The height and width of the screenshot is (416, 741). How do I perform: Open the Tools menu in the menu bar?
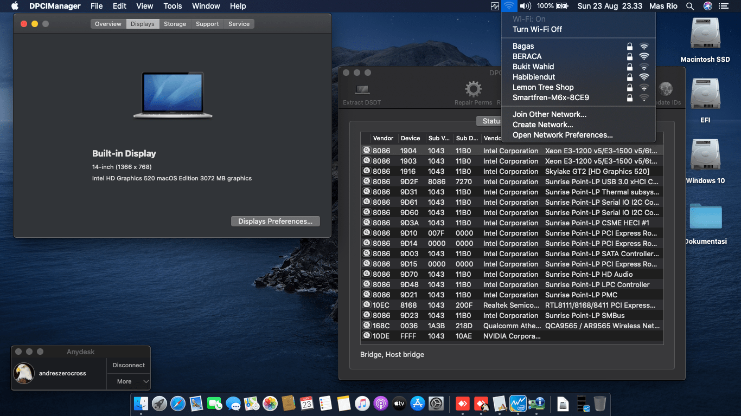(173, 6)
